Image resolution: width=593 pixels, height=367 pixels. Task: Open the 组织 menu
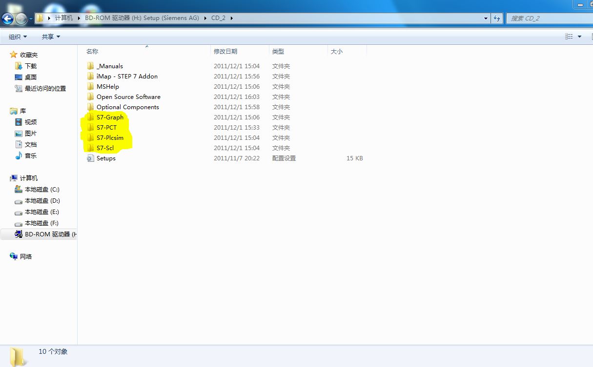[18, 37]
